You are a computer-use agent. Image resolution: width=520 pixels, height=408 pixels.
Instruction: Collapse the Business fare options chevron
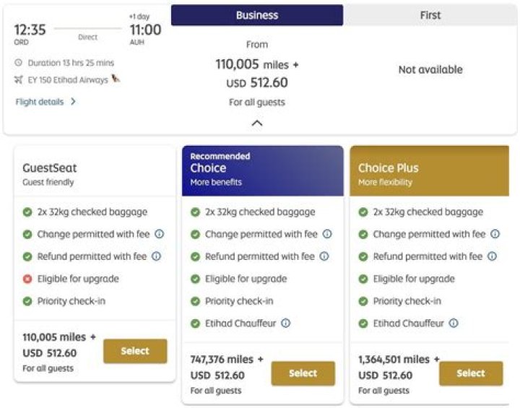click(x=257, y=123)
